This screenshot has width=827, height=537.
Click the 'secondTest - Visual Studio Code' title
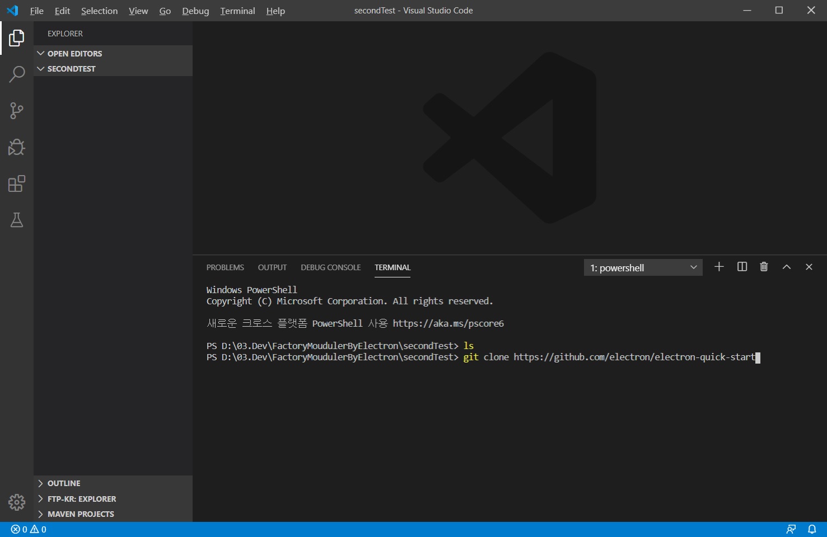(x=413, y=11)
